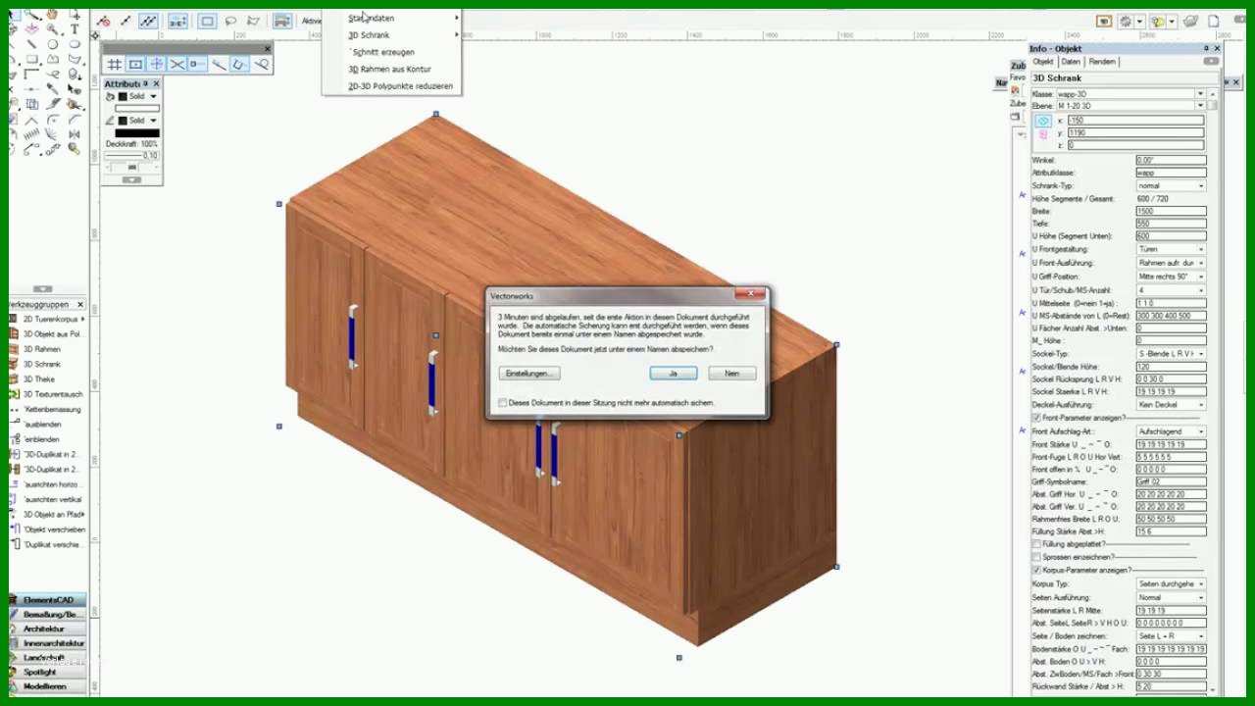Viewport: 1255px width, 706px height.
Task: Switch to the 'Daten' tab in Info palette
Action: pos(1071,62)
